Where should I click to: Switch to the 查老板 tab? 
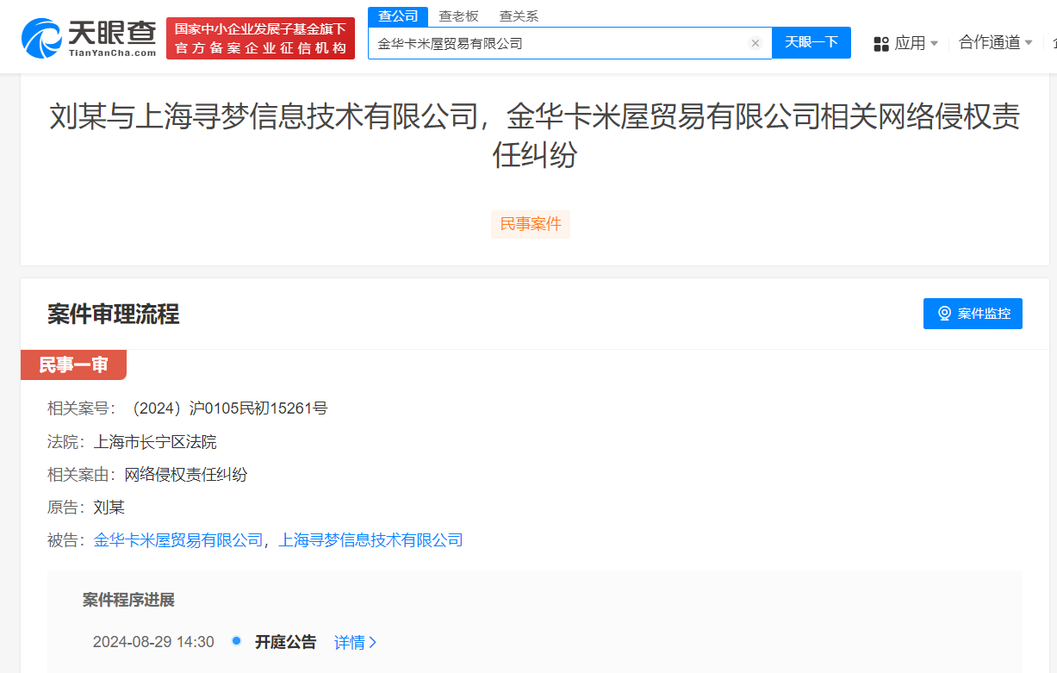pyautogui.click(x=459, y=16)
